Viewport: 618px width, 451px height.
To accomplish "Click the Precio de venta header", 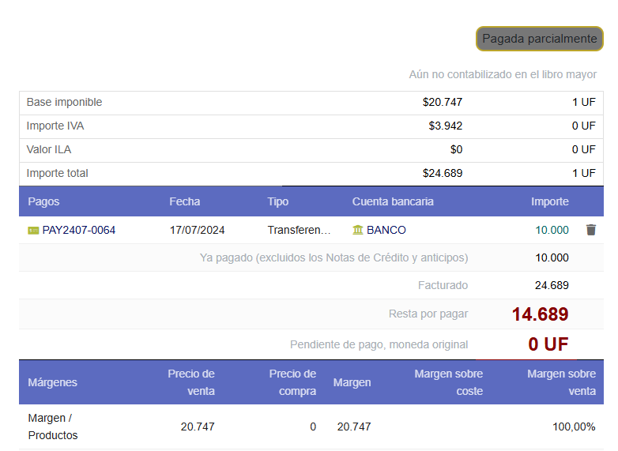I will click(191, 382).
